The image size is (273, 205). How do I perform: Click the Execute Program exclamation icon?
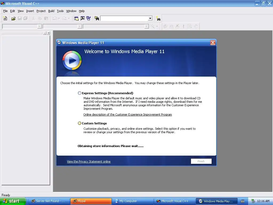coord(183,26)
